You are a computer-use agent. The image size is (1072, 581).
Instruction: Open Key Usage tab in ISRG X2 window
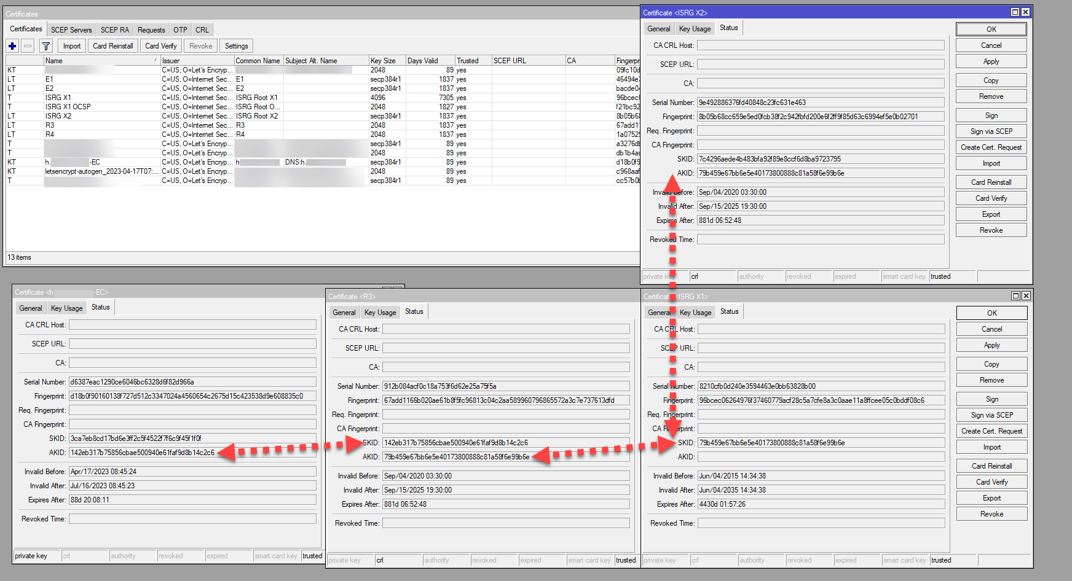pos(695,29)
